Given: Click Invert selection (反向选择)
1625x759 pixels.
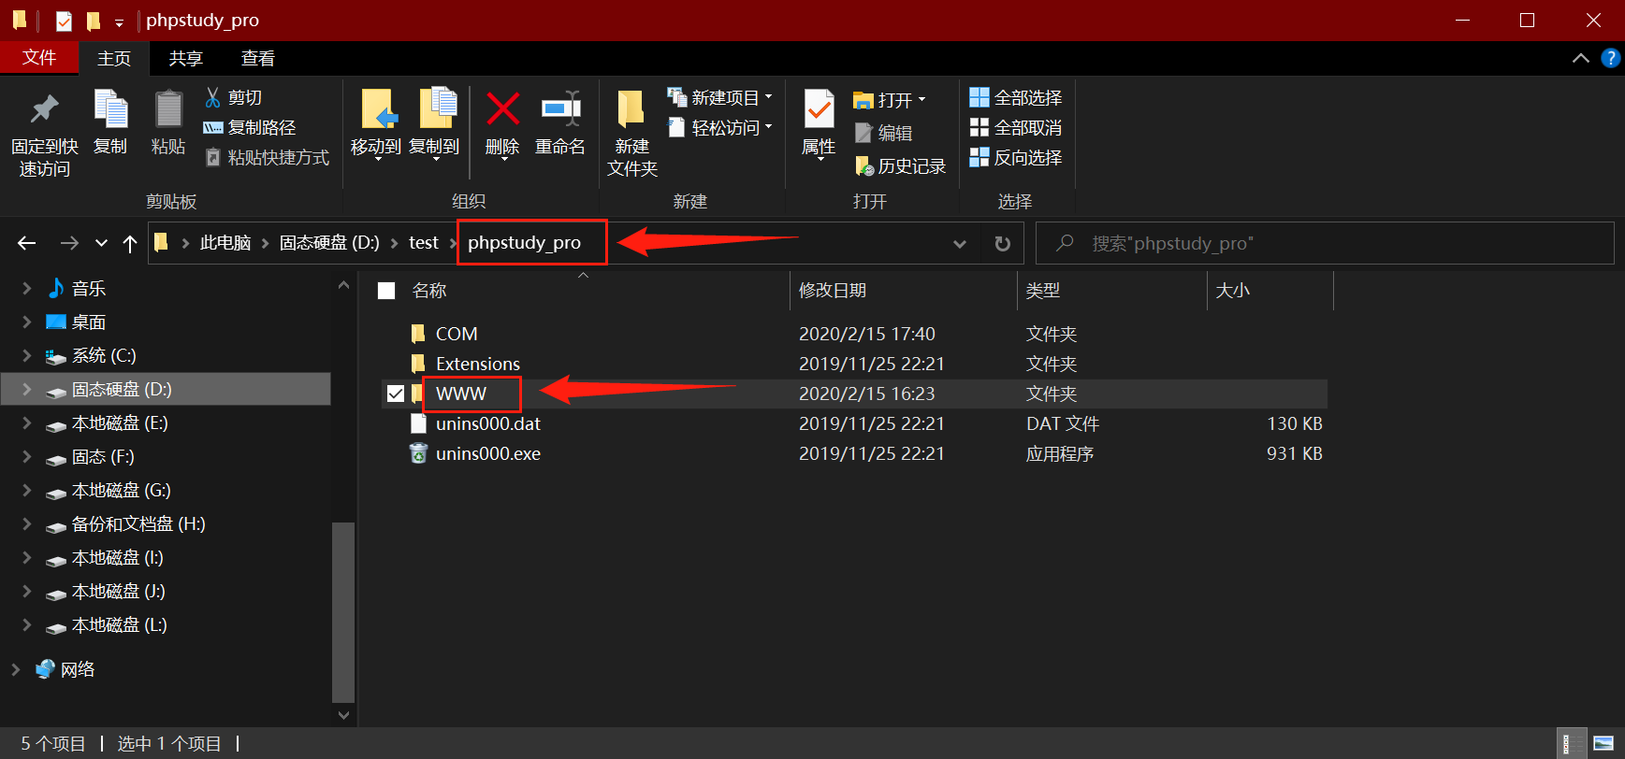Looking at the screenshot, I should [1016, 157].
